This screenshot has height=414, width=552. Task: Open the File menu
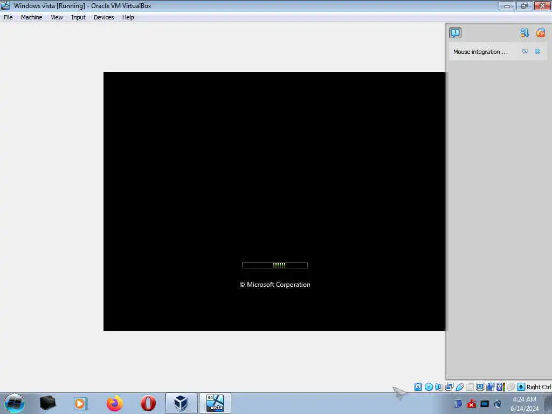pos(8,17)
